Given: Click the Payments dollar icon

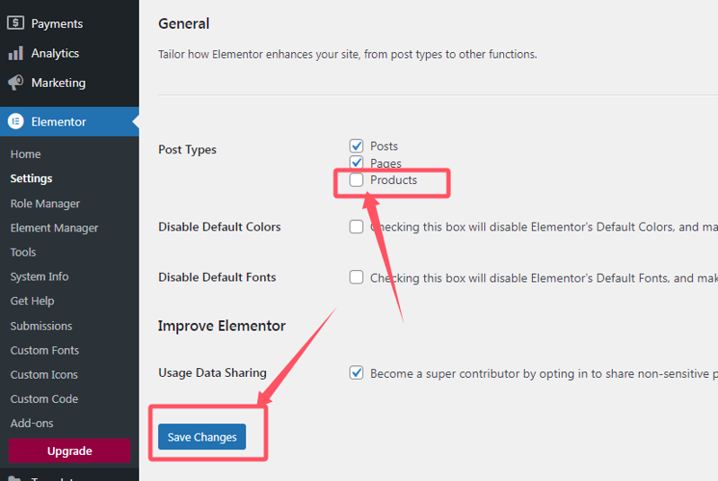Looking at the screenshot, I should pos(15,22).
